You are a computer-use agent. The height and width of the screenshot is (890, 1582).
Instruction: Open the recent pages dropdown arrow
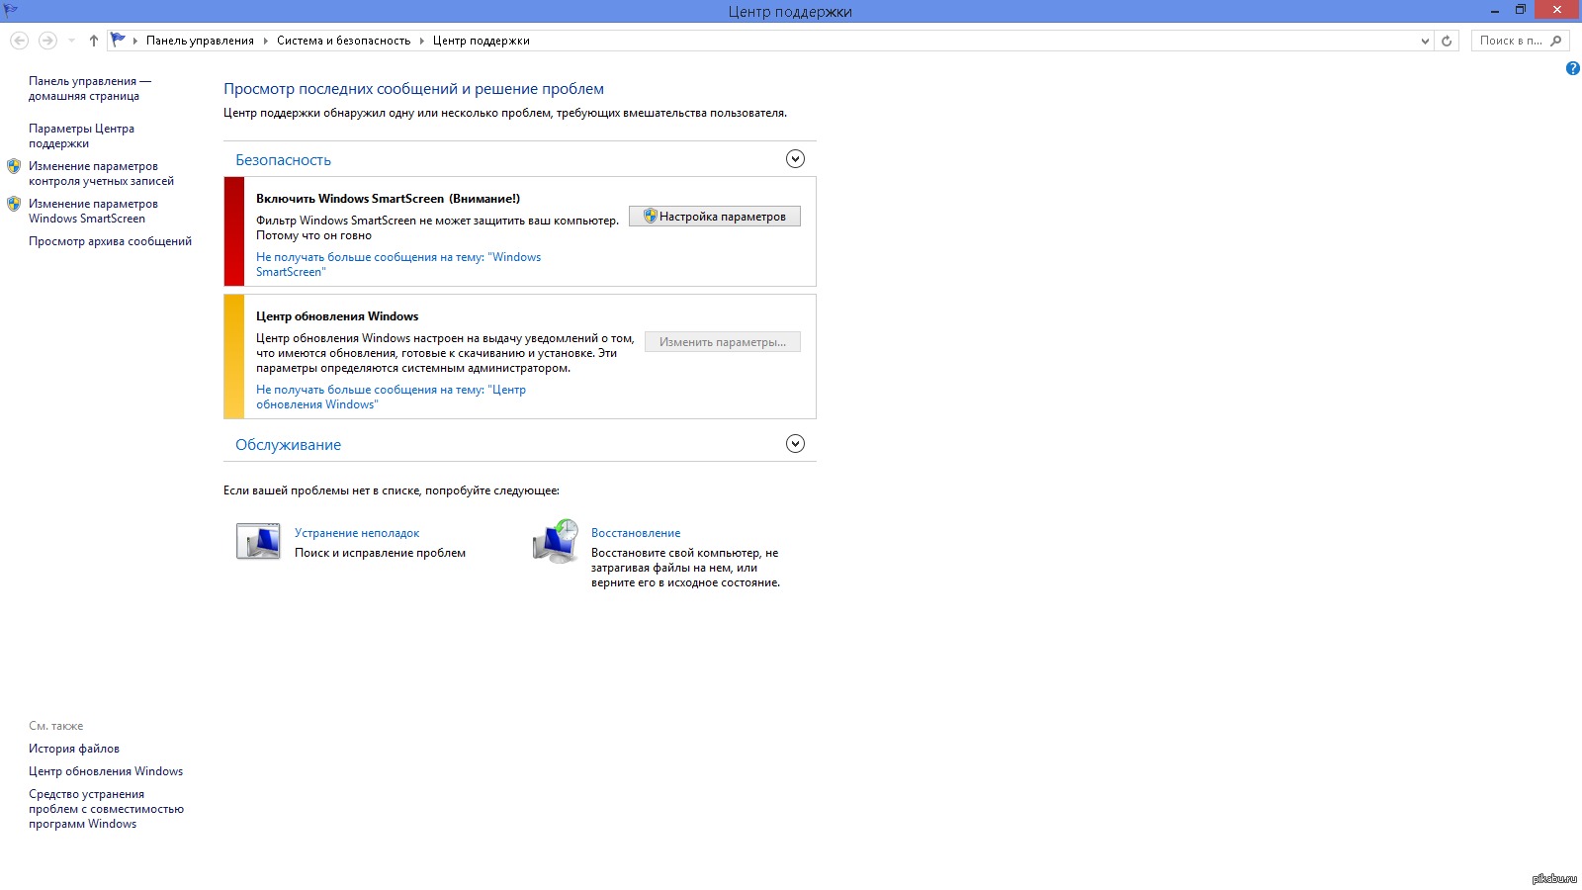71,41
